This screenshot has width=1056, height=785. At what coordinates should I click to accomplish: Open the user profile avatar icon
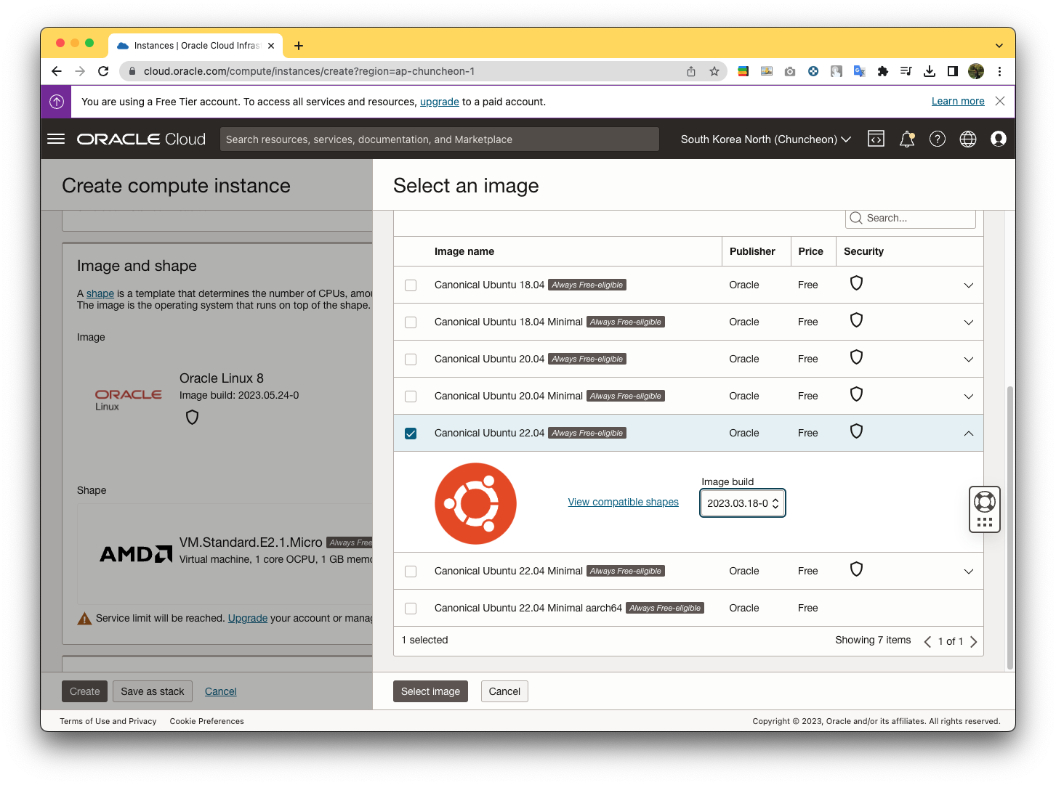[999, 139]
